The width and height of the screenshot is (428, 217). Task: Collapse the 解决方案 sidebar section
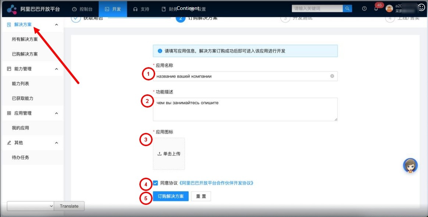[56, 25]
